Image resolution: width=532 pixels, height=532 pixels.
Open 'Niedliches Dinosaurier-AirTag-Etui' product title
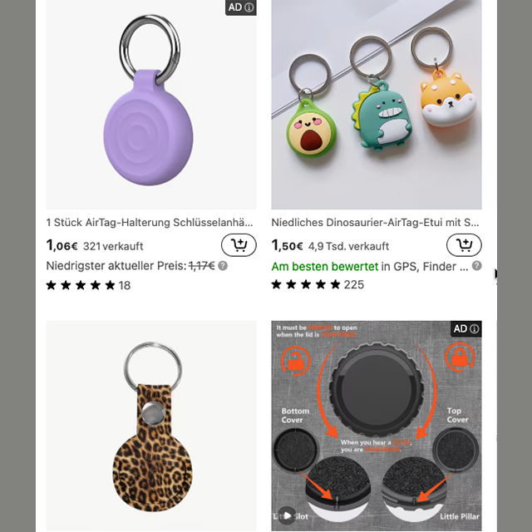(375, 223)
